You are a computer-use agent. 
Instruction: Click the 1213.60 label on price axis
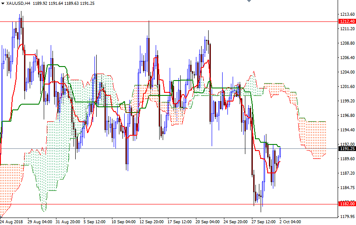(x=347, y=14)
